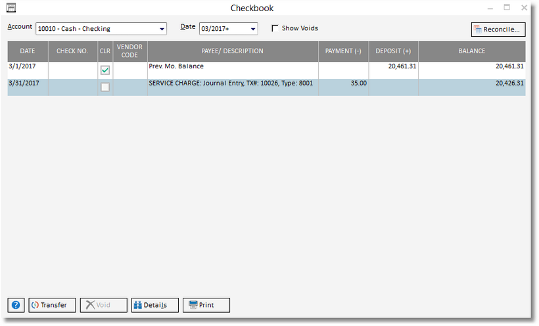The width and height of the screenshot is (539, 326).
Task: Uncheck cleared box for Prev. Mo. Balance
Action: tap(105, 70)
